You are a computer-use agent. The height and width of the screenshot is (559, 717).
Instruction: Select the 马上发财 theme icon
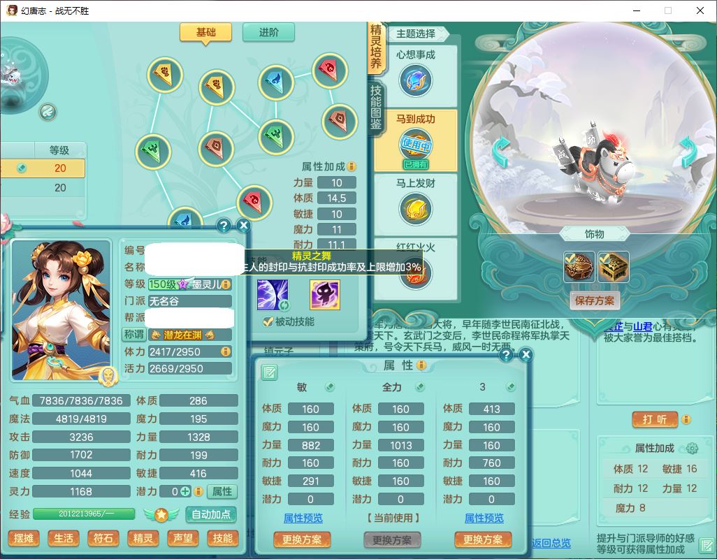(x=415, y=209)
